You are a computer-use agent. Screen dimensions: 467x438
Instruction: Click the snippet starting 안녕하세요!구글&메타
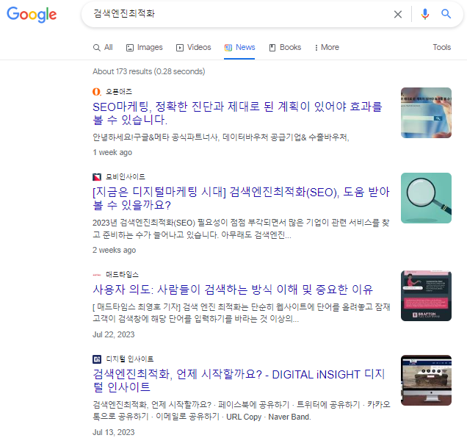point(221,137)
